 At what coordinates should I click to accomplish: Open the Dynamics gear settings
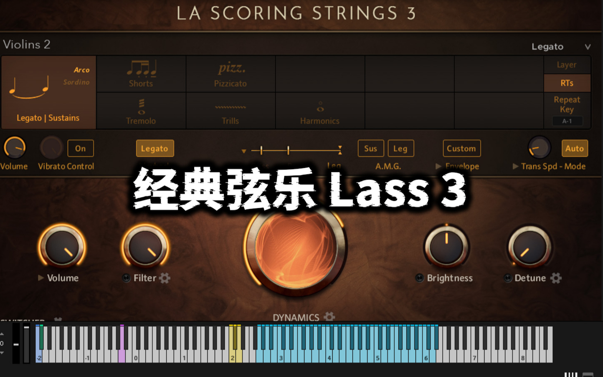pyautogui.click(x=329, y=317)
